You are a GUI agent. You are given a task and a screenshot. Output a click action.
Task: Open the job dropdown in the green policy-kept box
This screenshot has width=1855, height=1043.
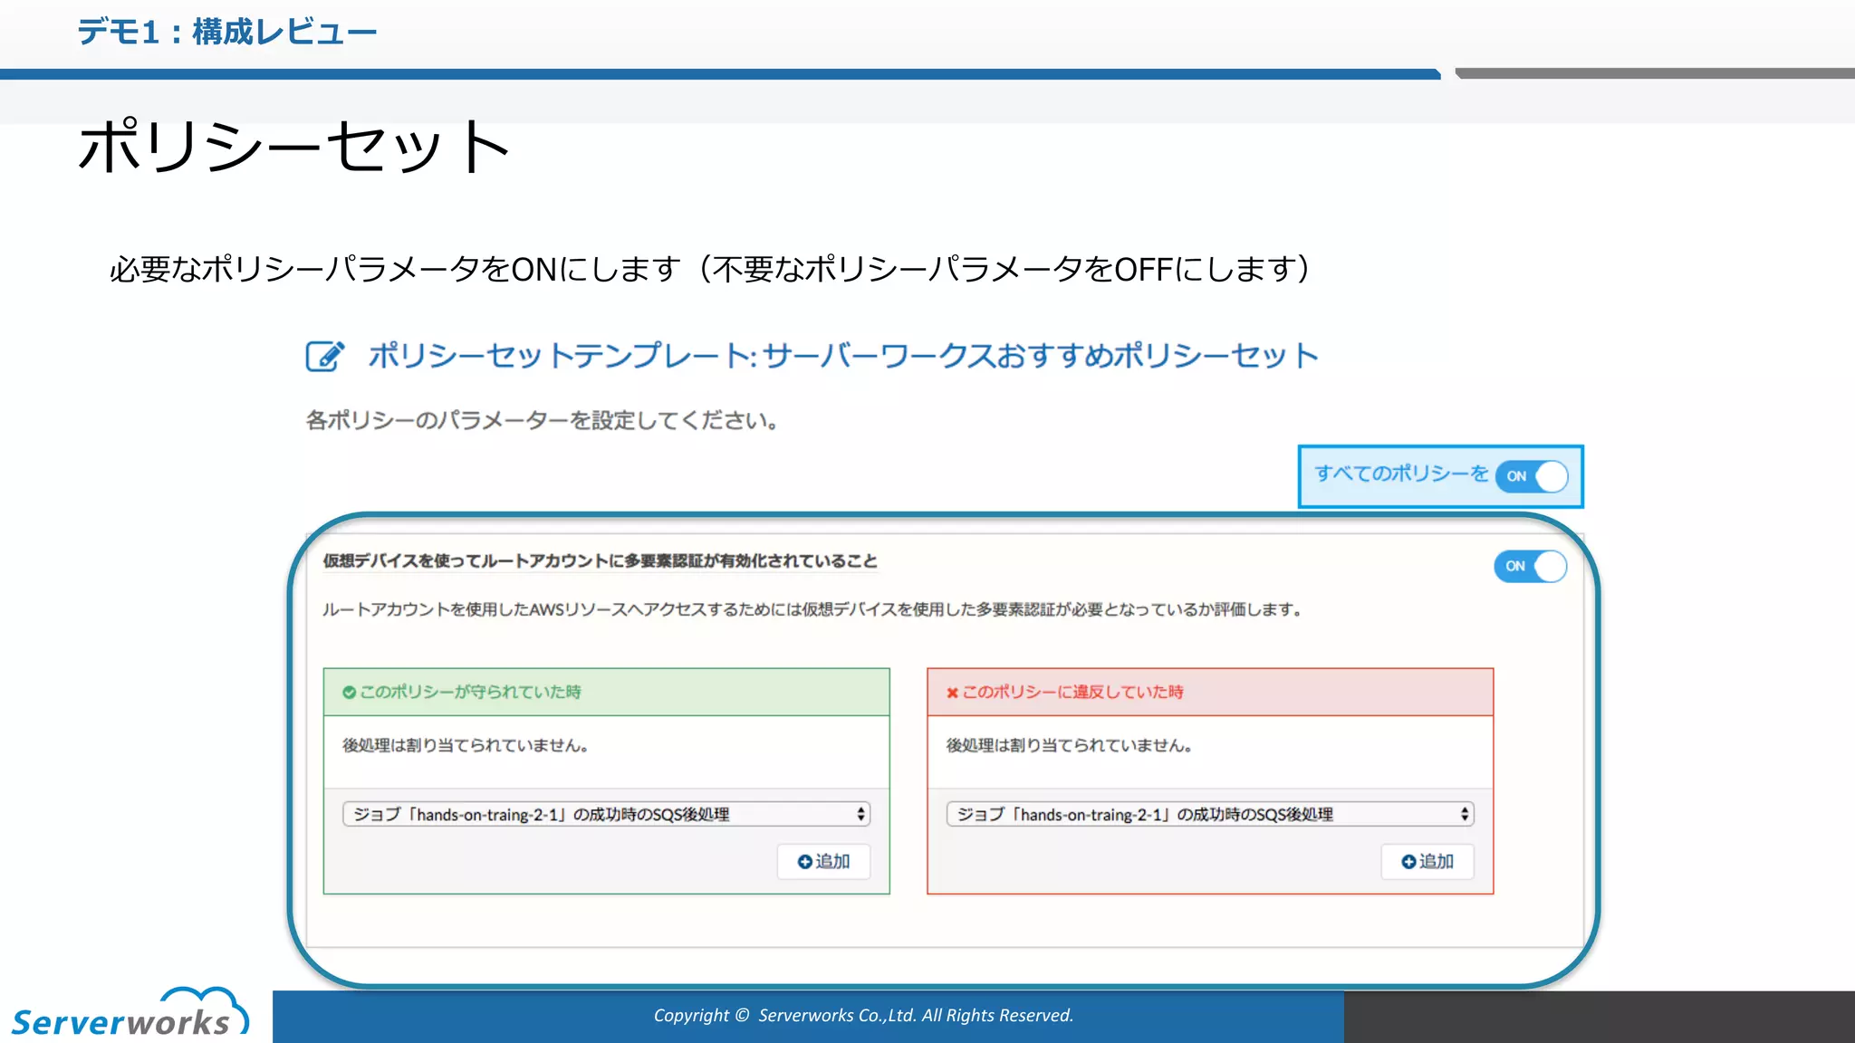tap(606, 814)
